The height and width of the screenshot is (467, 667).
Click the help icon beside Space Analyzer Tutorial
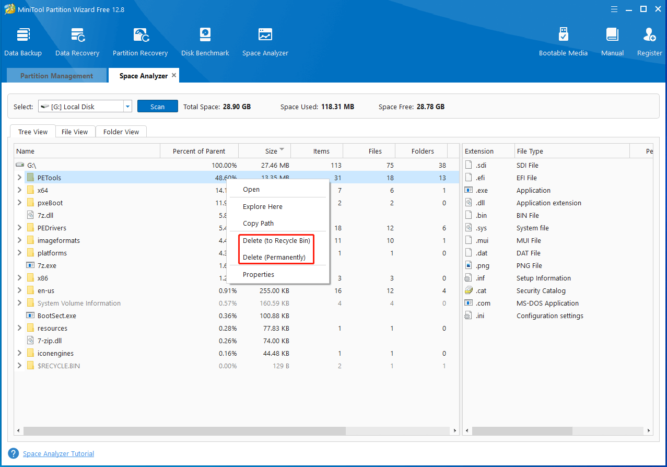pos(14,453)
